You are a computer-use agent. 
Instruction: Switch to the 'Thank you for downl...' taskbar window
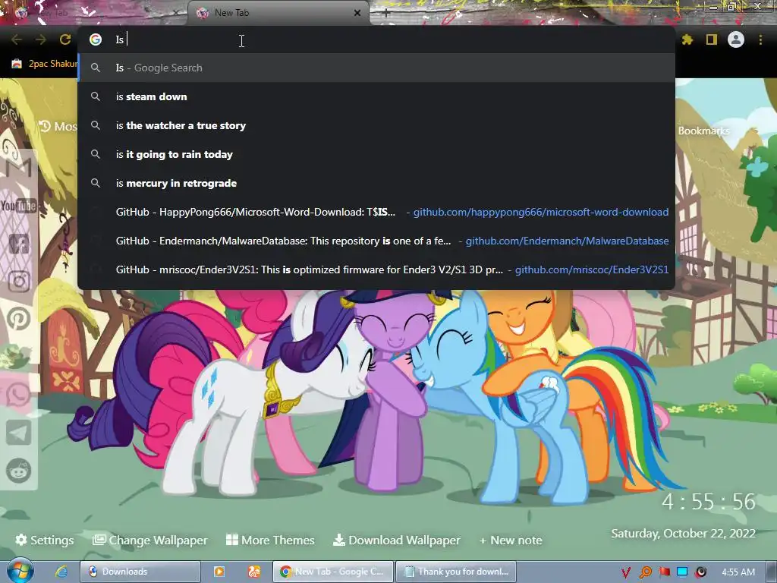456,572
